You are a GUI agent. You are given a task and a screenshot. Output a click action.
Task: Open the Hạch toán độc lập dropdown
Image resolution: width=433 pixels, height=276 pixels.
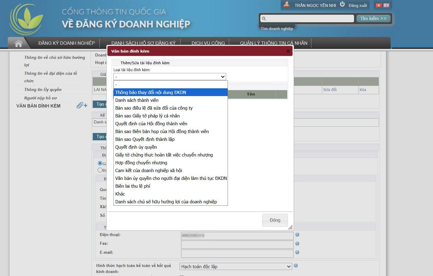[236, 266]
